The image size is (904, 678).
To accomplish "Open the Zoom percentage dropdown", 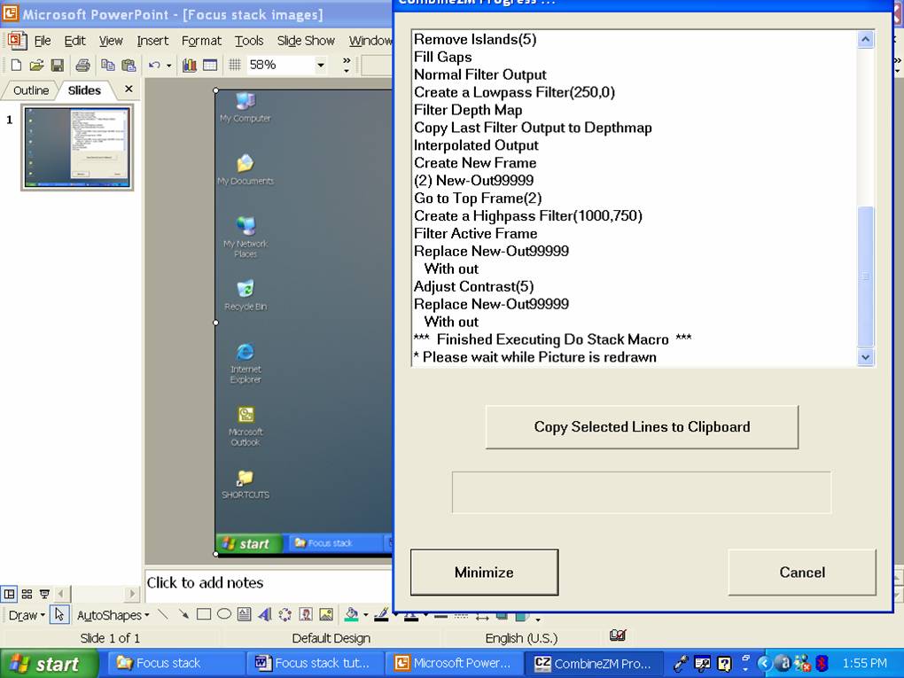I will point(321,66).
